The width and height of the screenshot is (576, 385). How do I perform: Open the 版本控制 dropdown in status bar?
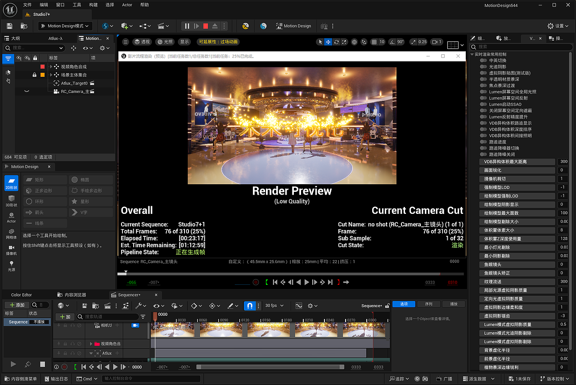(x=555, y=379)
